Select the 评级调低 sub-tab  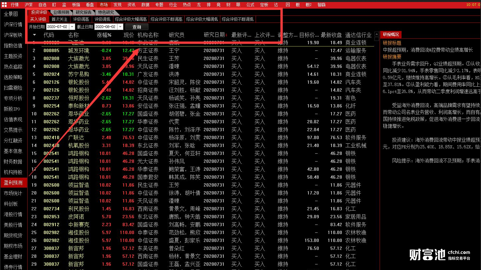point(103,19)
